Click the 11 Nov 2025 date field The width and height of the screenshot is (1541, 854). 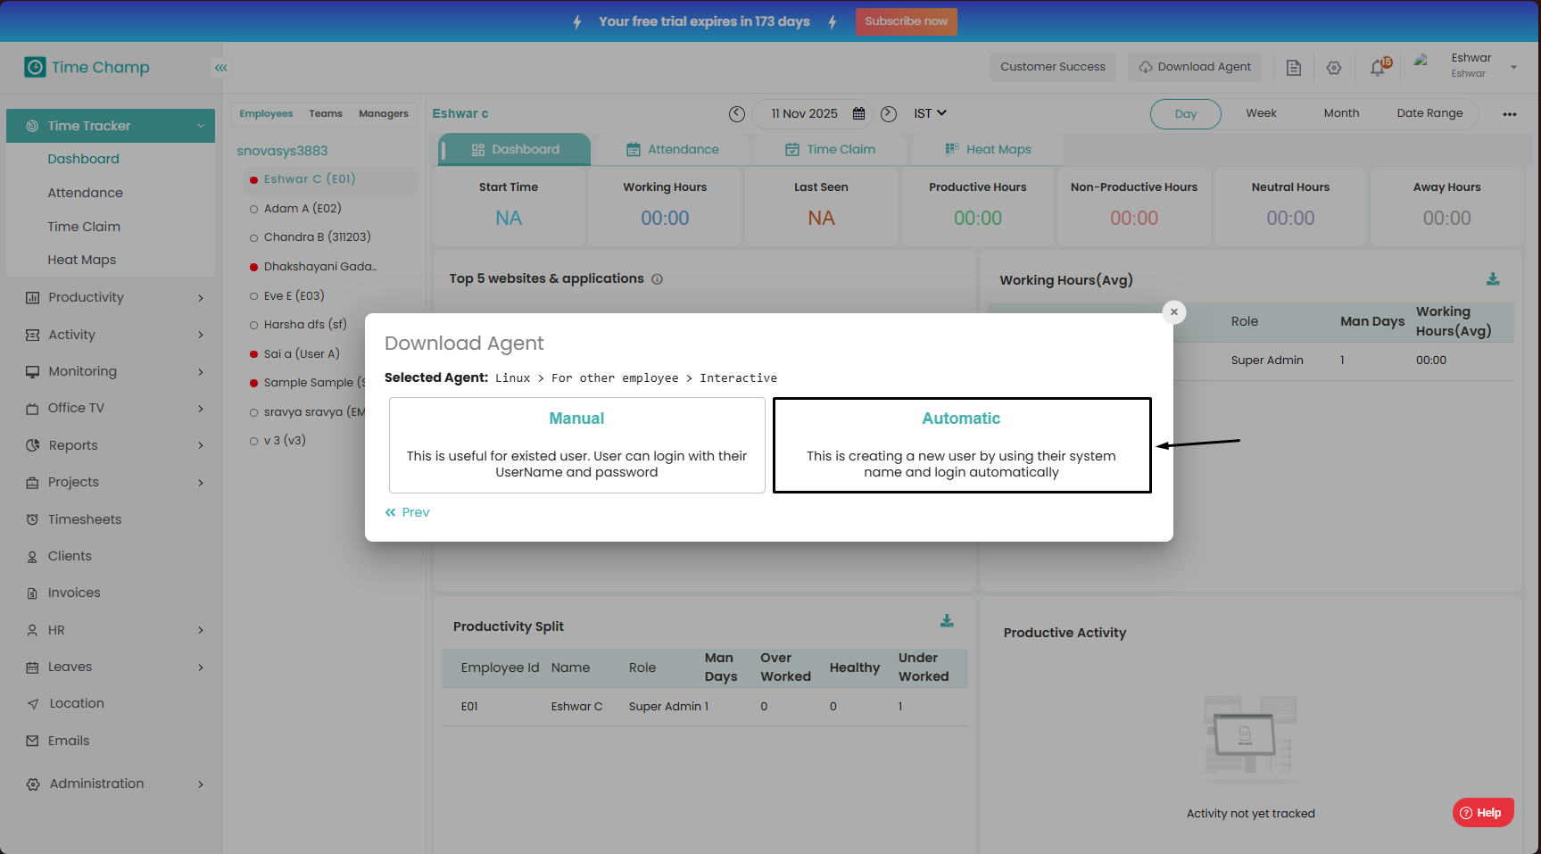pos(811,113)
